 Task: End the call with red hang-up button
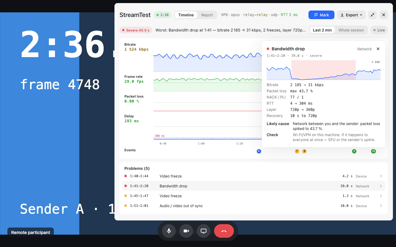point(224,231)
